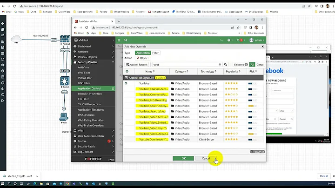
Task: Click Show all downloads
Action: [x=323, y=176]
